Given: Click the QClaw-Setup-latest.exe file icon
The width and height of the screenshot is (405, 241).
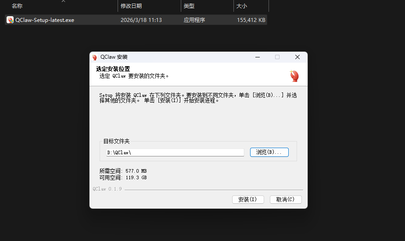Looking at the screenshot, I should point(10,20).
